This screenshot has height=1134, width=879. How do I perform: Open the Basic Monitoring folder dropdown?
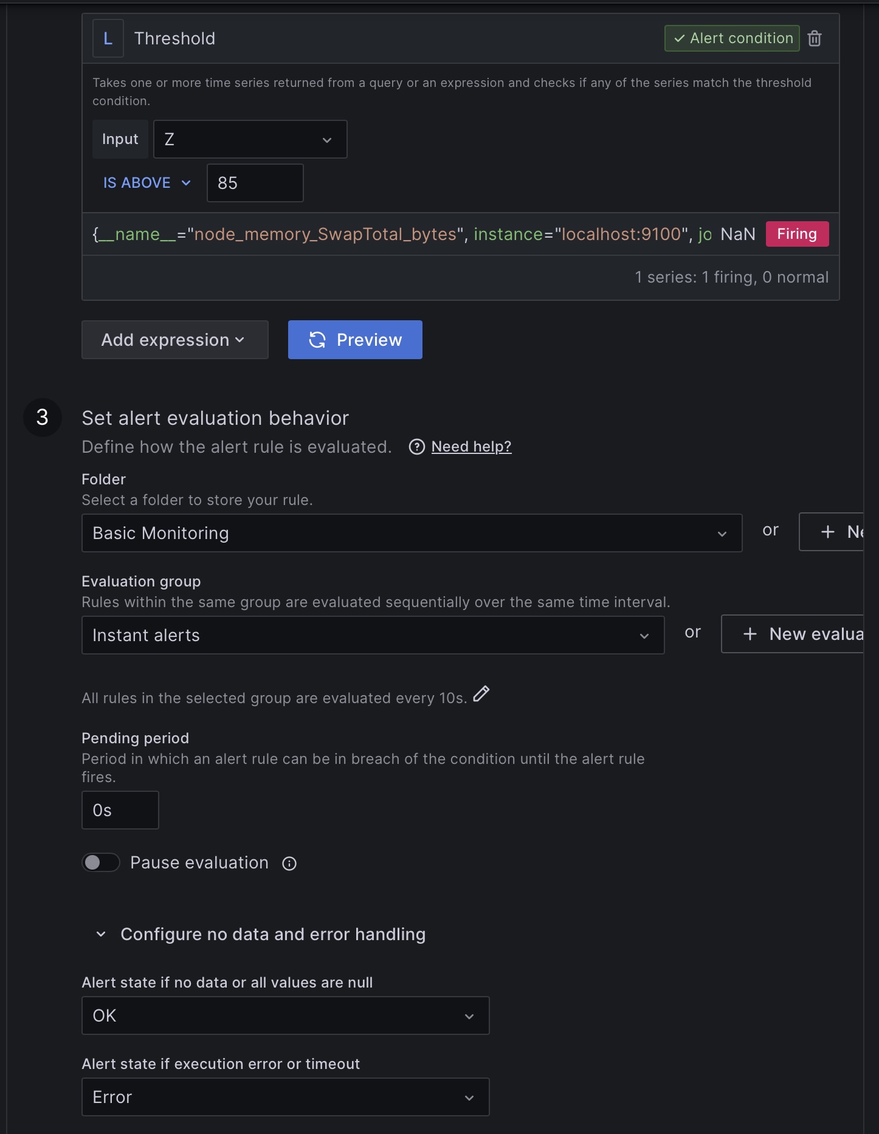[412, 533]
